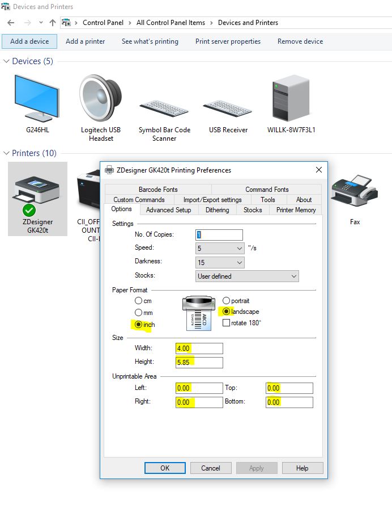The width and height of the screenshot is (392, 508).
Task: Select the Symbol Bar Code Scanner device
Action: tap(164, 108)
